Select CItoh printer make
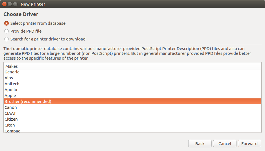Screen dimensions: 265x151 click(10, 125)
